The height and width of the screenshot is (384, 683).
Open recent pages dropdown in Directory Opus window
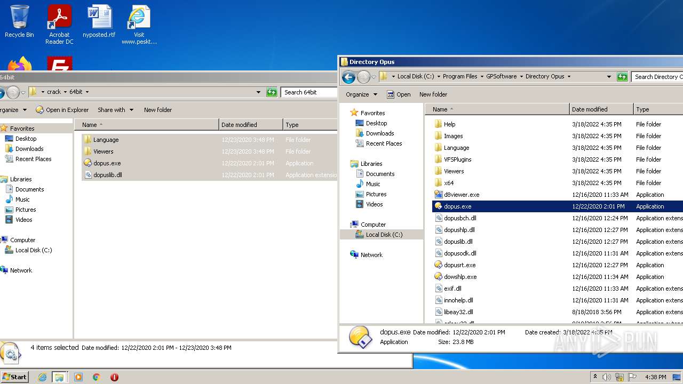[x=374, y=77]
